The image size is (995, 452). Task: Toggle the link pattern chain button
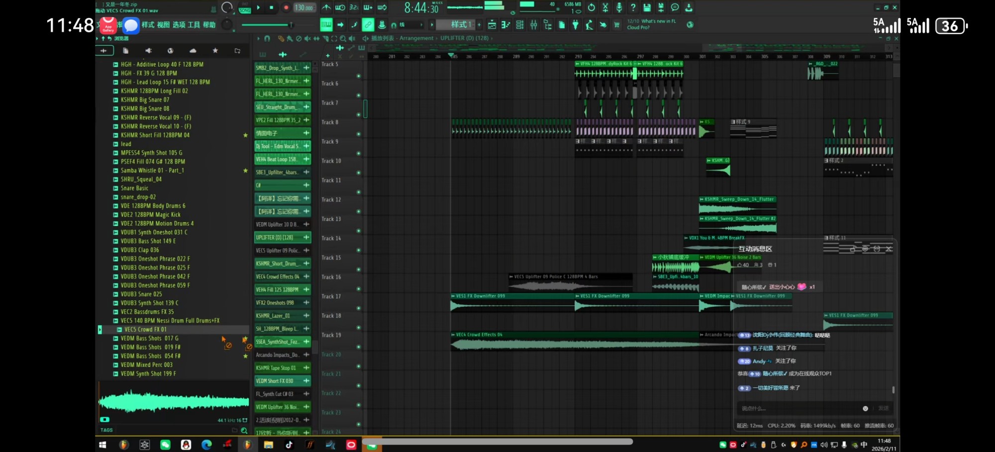point(368,25)
